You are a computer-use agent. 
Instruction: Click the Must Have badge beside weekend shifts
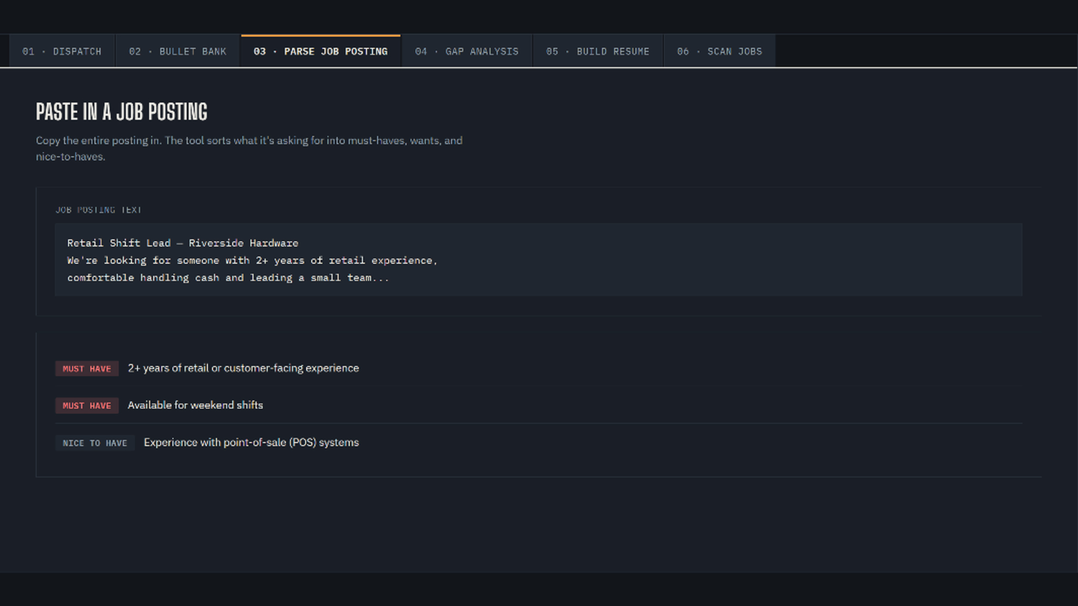click(87, 406)
